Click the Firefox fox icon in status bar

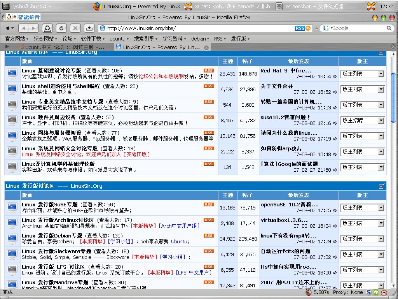point(308,292)
